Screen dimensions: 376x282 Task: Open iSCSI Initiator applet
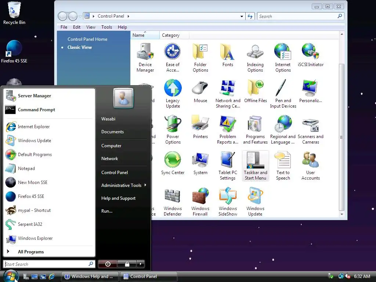pos(311,55)
